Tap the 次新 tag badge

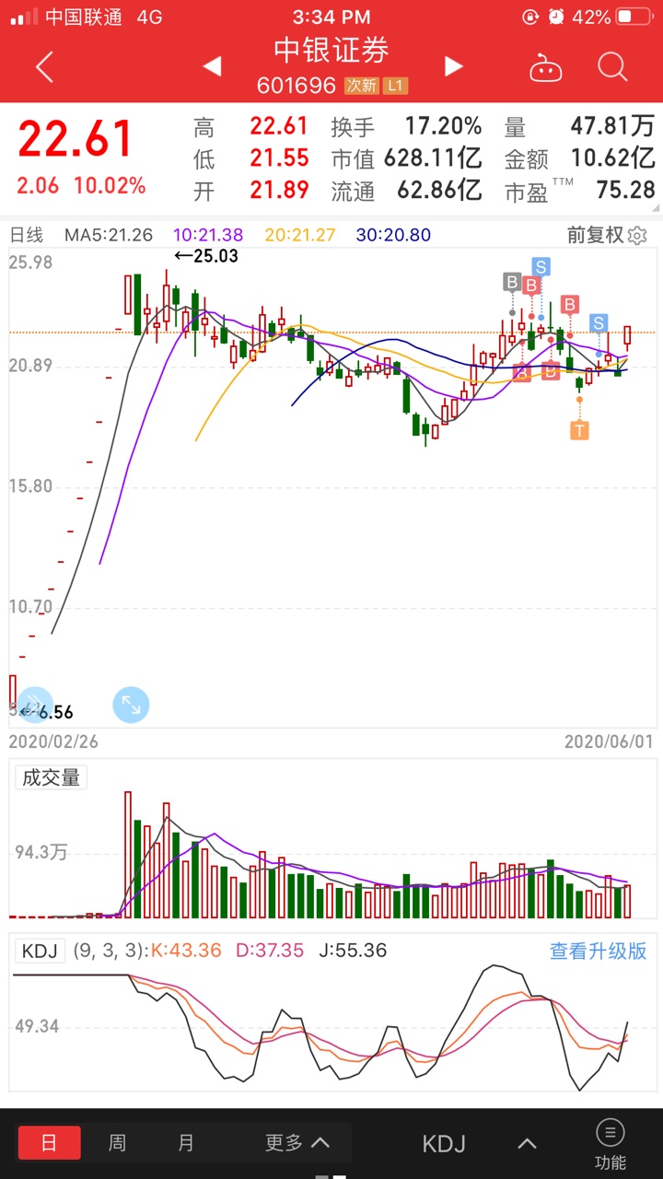[361, 86]
